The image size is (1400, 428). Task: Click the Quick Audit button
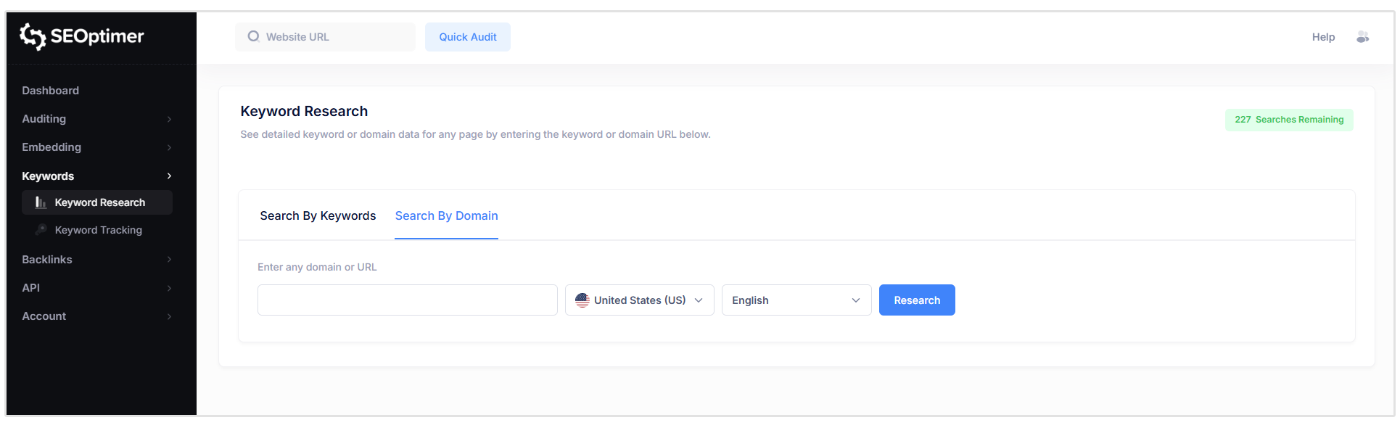click(467, 36)
